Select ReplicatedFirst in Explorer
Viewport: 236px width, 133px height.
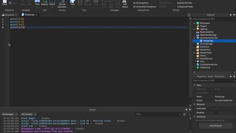206,32
